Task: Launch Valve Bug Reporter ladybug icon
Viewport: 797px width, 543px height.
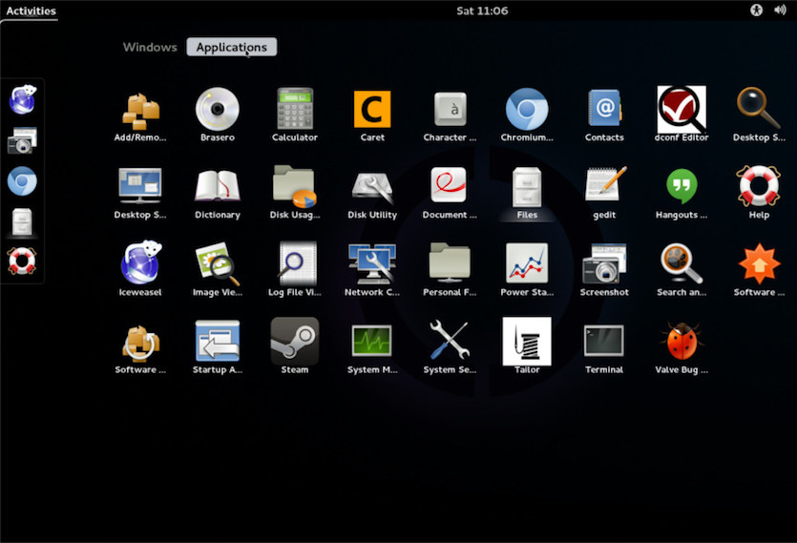Action: point(682,346)
